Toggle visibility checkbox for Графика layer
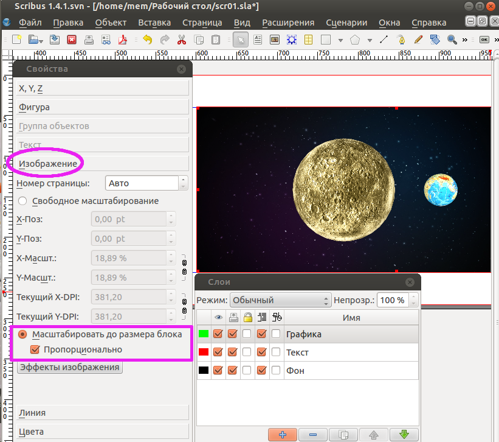499x442 pixels. pyautogui.click(x=218, y=334)
